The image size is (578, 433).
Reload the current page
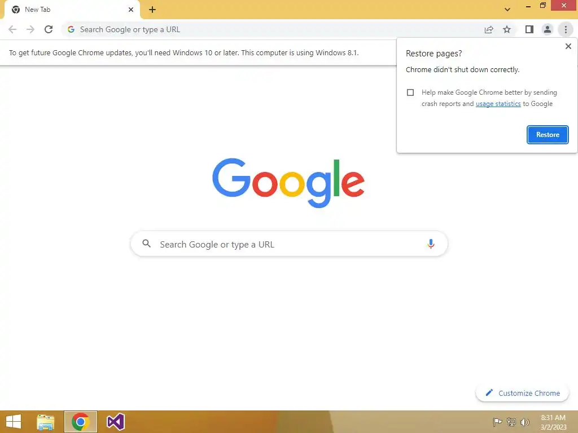coord(49,29)
